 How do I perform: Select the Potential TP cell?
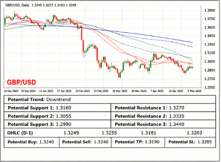[x=138, y=142]
